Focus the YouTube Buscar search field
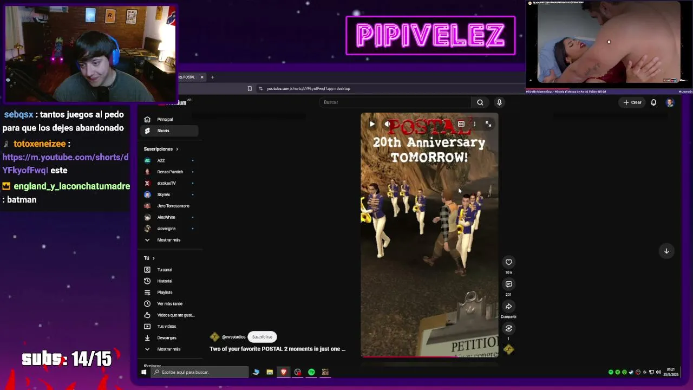Screen dimensions: 693x390 [x=395, y=102]
